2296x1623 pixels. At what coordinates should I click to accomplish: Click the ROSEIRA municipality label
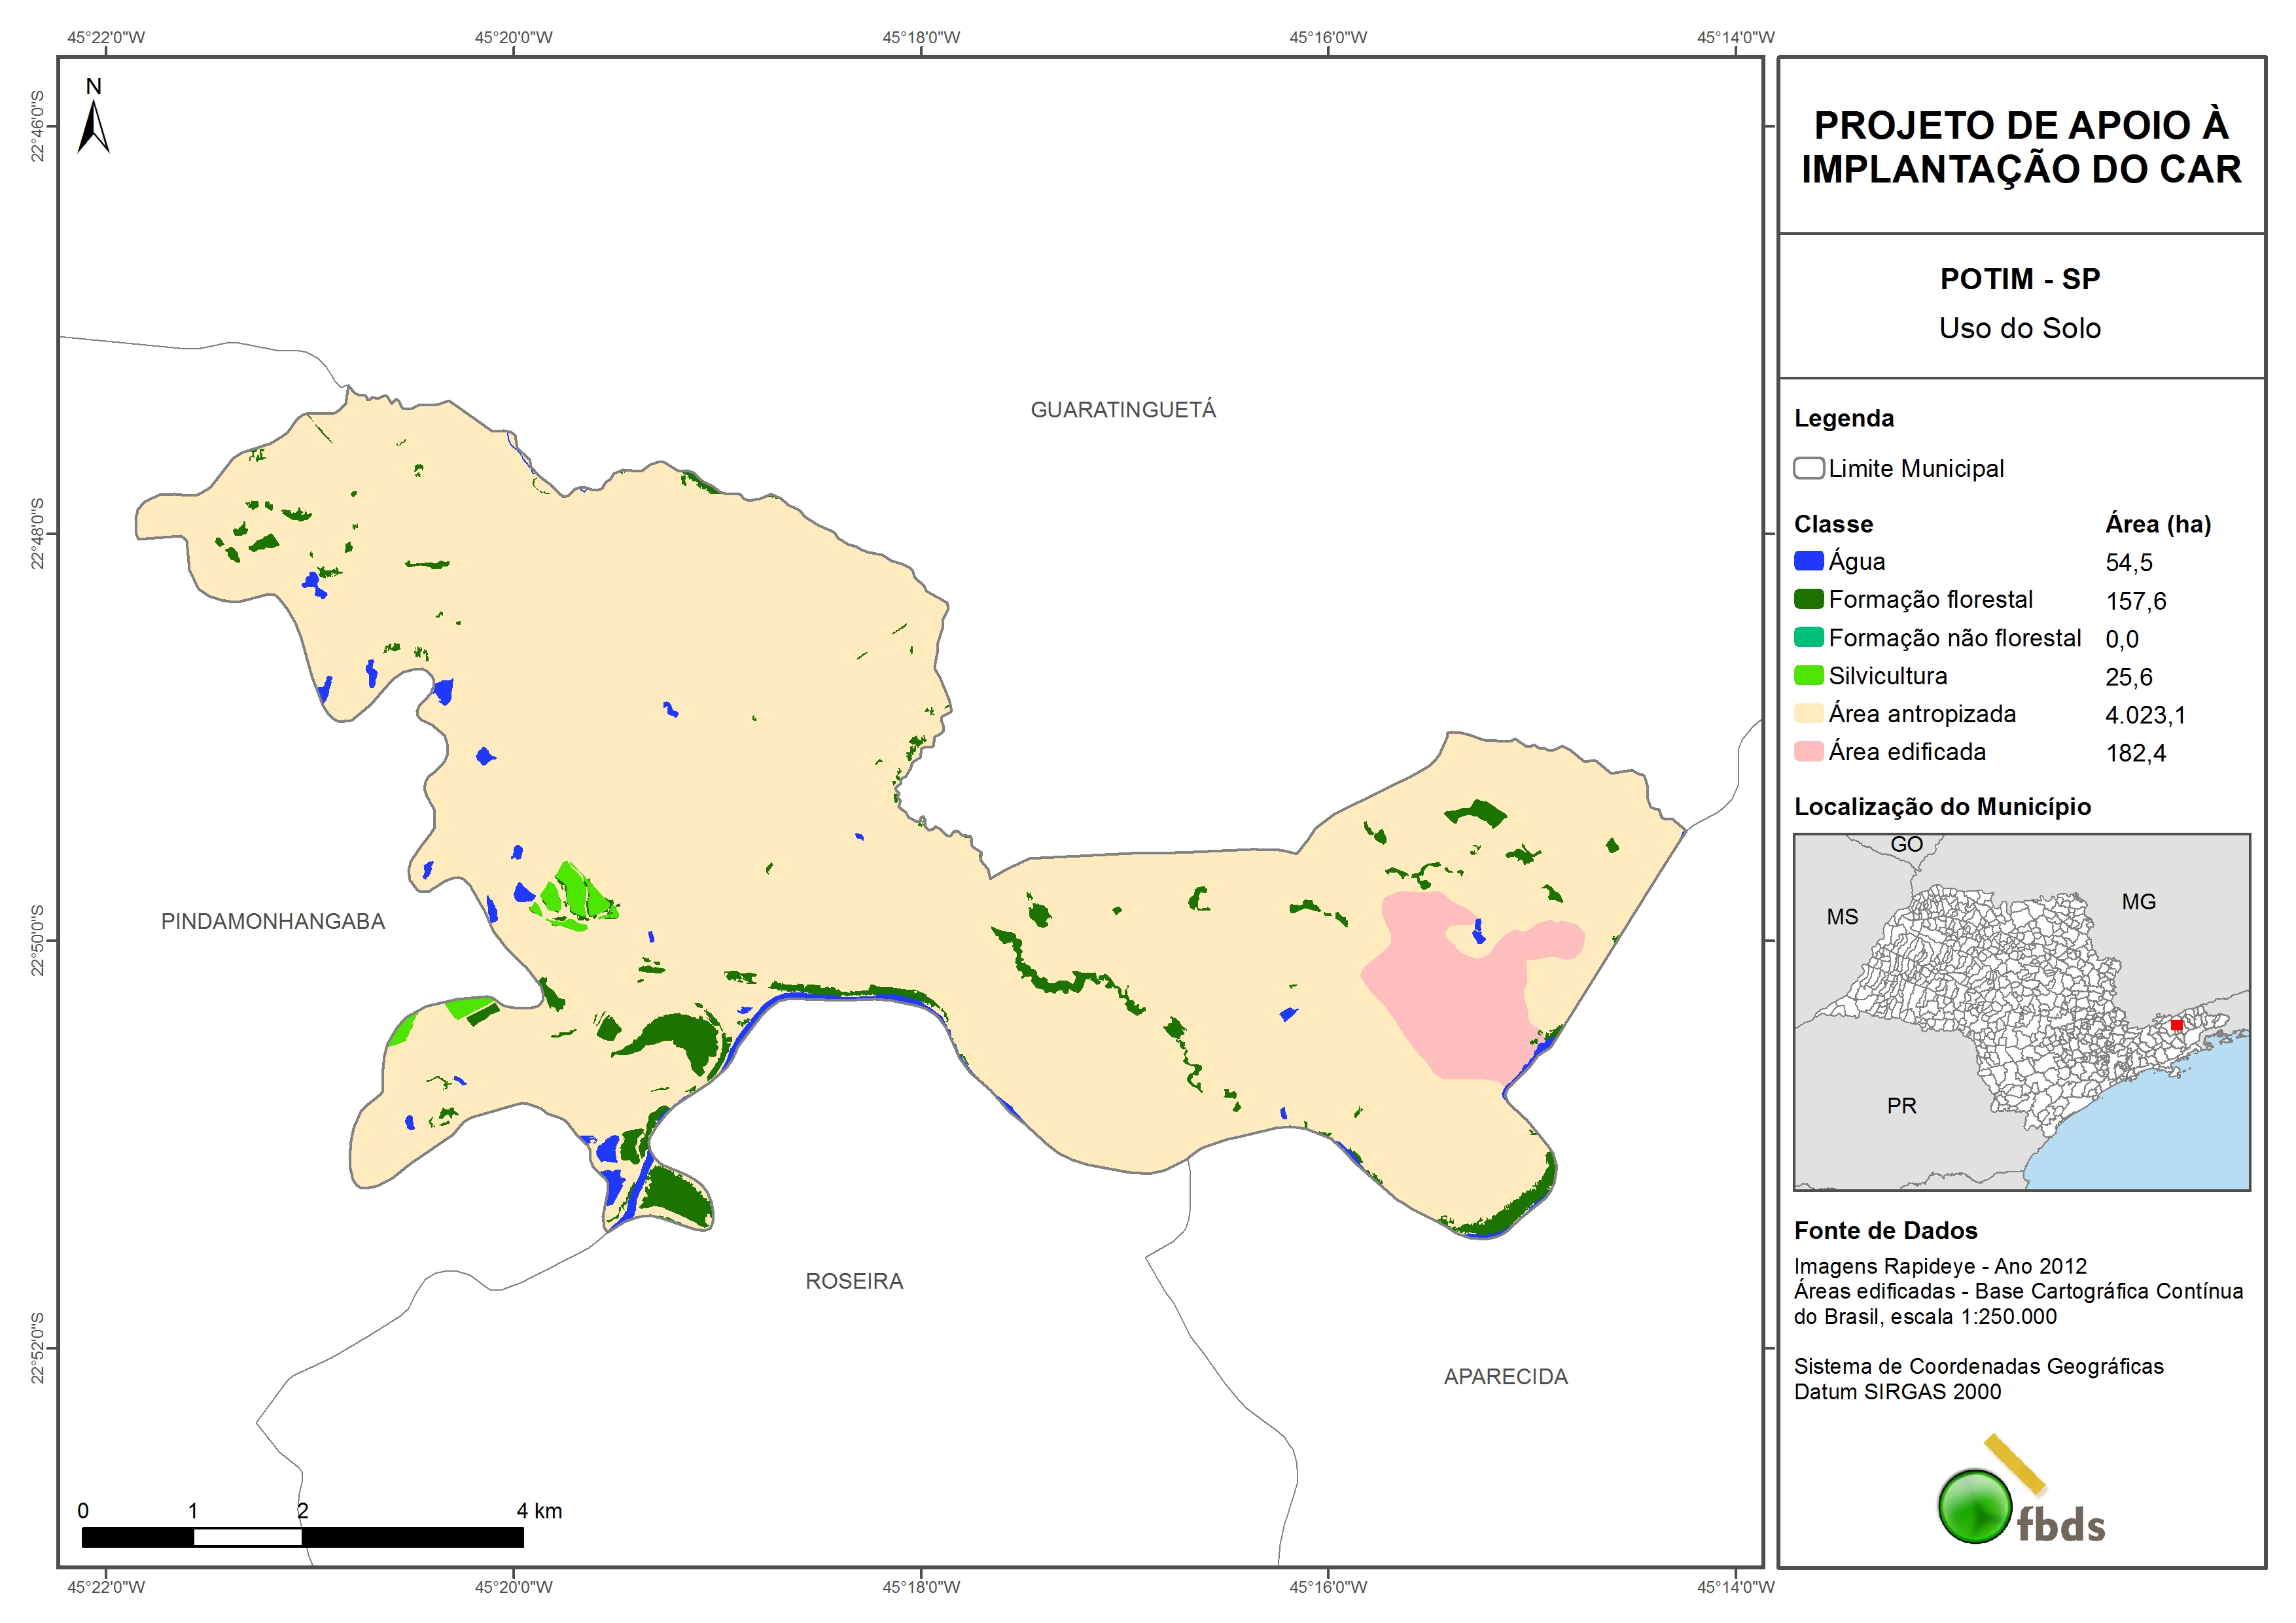[854, 1281]
